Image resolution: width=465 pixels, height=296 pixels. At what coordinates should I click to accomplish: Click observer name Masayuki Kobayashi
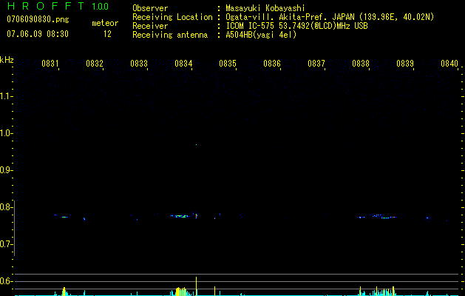265,8
